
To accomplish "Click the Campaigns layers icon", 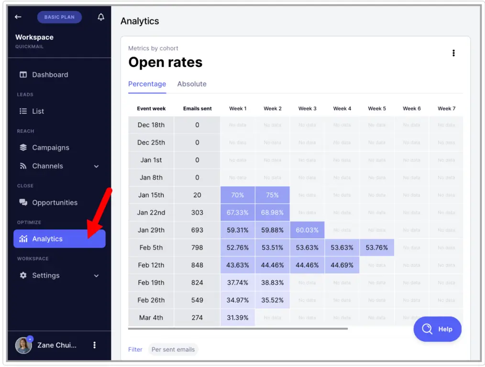I will tap(23, 148).
